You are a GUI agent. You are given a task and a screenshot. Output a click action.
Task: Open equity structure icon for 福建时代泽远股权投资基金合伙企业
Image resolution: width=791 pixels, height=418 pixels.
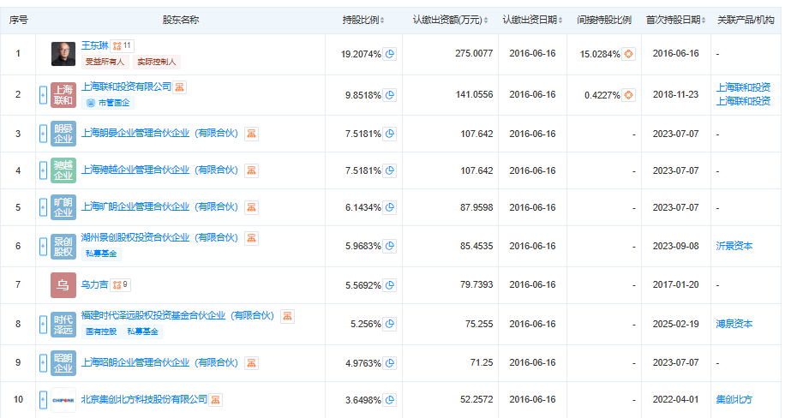pos(287,316)
